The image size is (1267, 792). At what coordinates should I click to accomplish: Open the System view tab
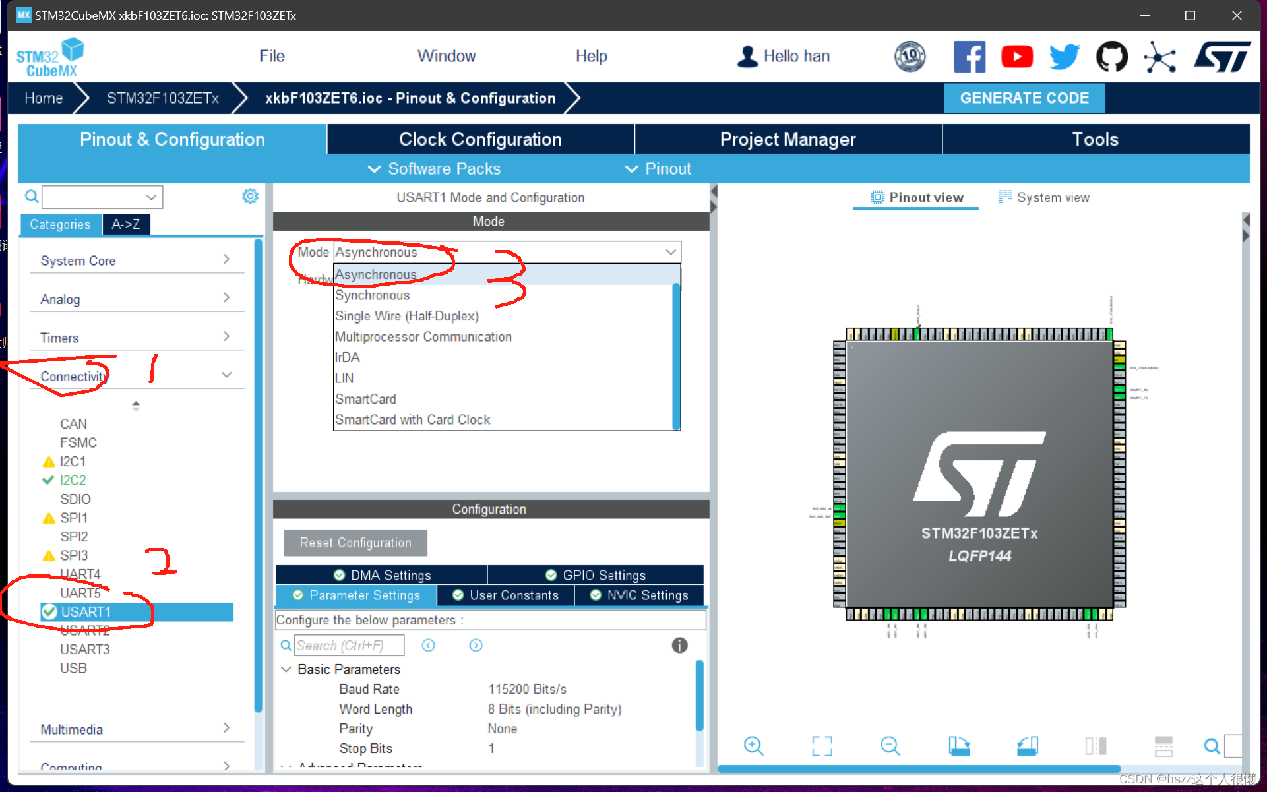coord(1043,197)
